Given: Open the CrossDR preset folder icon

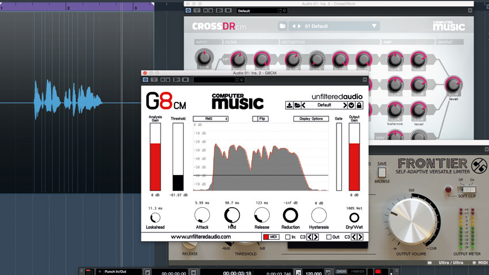Looking at the screenshot, I should (282, 26).
